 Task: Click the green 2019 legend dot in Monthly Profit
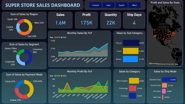pos(55,76)
